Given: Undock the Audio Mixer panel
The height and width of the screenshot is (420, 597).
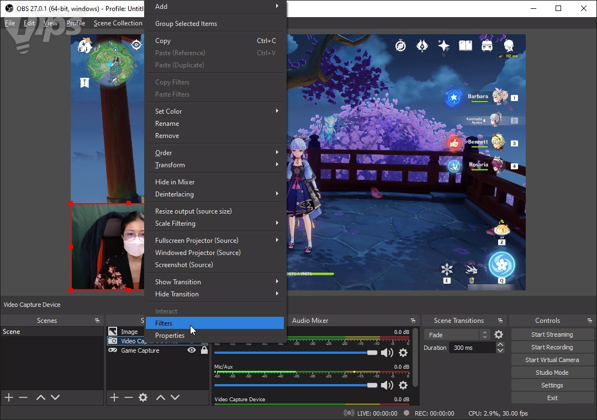Looking at the screenshot, I should coord(413,321).
